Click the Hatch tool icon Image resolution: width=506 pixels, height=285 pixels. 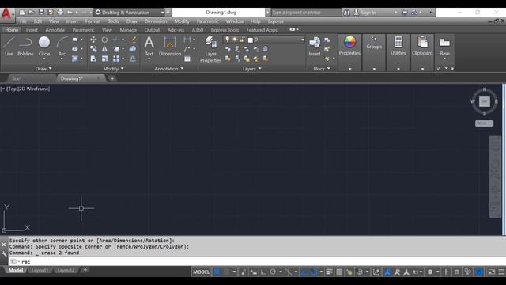[x=75, y=59]
